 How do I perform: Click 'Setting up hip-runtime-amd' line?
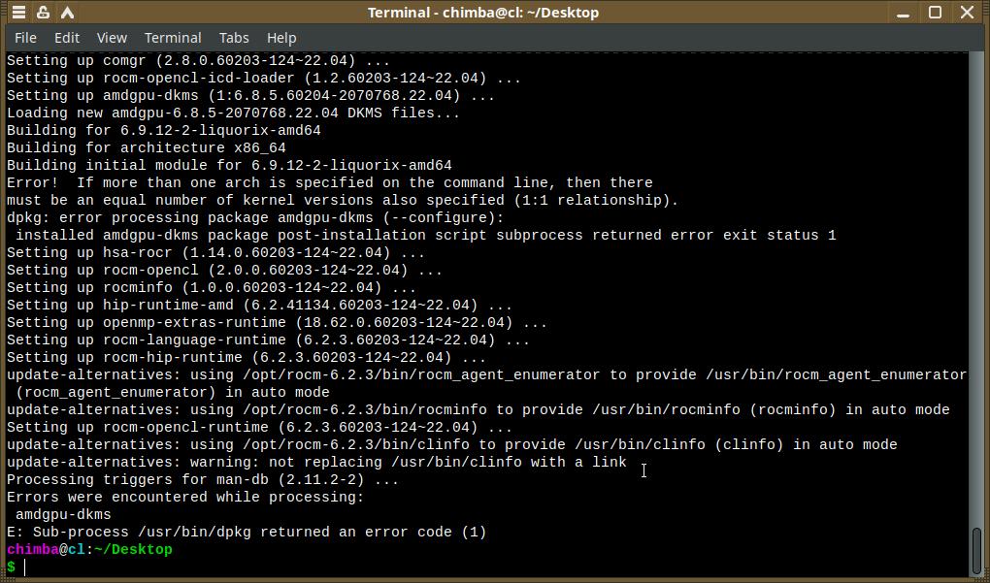(x=259, y=306)
